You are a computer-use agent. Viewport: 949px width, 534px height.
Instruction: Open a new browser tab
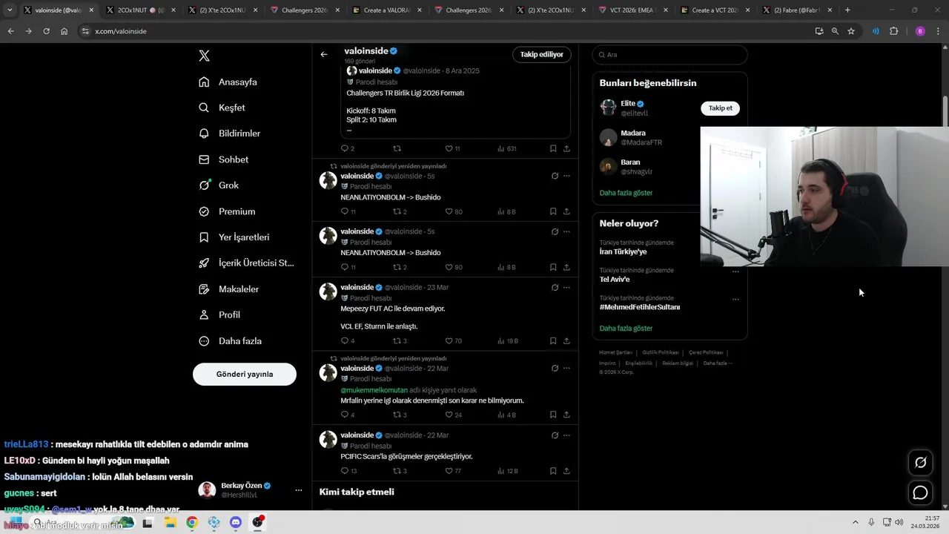pos(847,10)
